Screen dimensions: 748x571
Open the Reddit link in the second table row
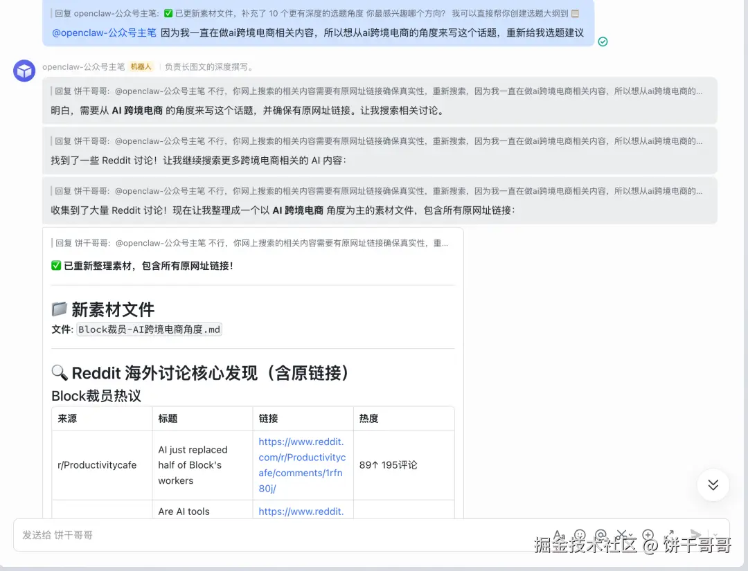(x=301, y=511)
